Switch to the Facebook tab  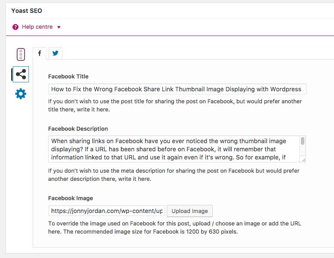pyautogui.click(x=40, y=53)
